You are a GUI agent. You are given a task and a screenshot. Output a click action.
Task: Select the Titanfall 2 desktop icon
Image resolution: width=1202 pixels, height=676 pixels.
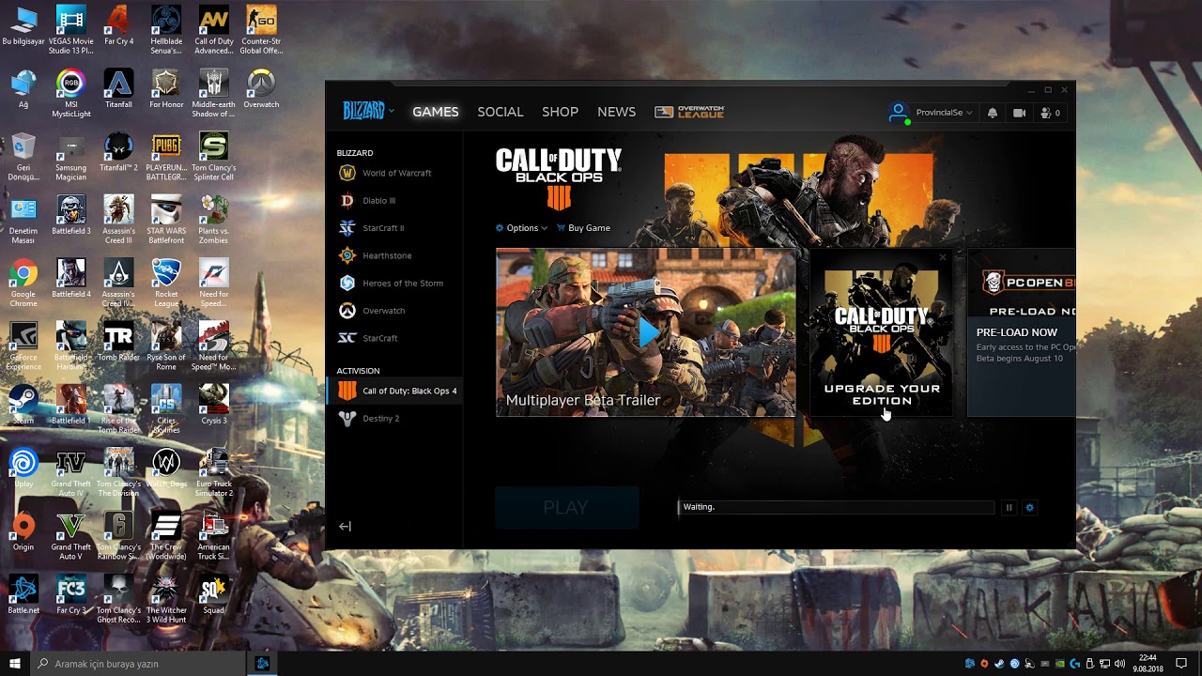click(118, 152)
